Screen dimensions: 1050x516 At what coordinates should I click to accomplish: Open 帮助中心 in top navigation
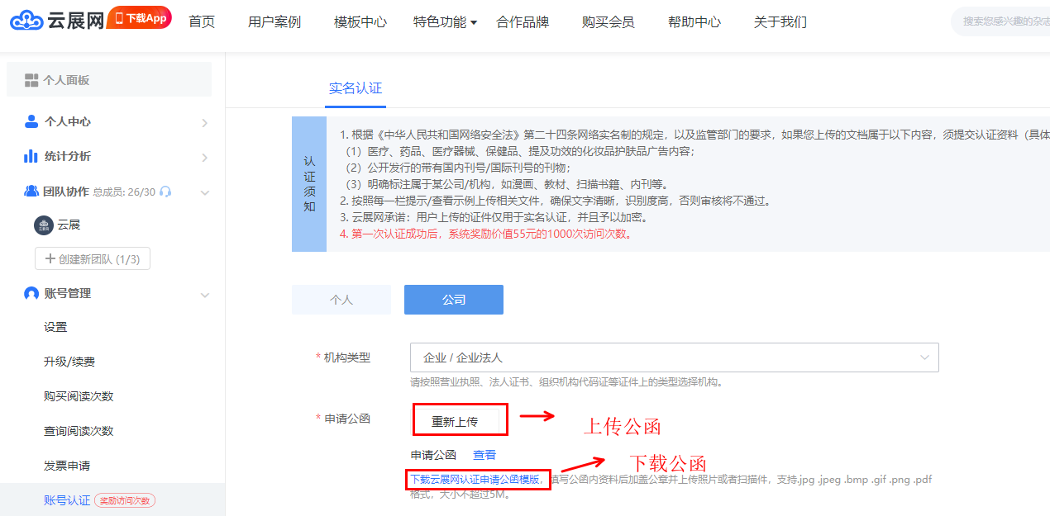tap(694, 22)
